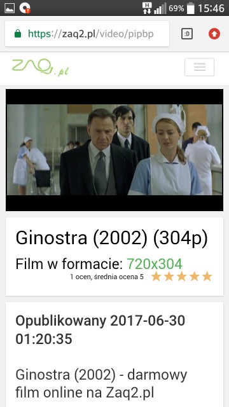This screenshot has height=407, width=229.
Task: Tap the disc alert notification icon
Action: pos(25,8)
